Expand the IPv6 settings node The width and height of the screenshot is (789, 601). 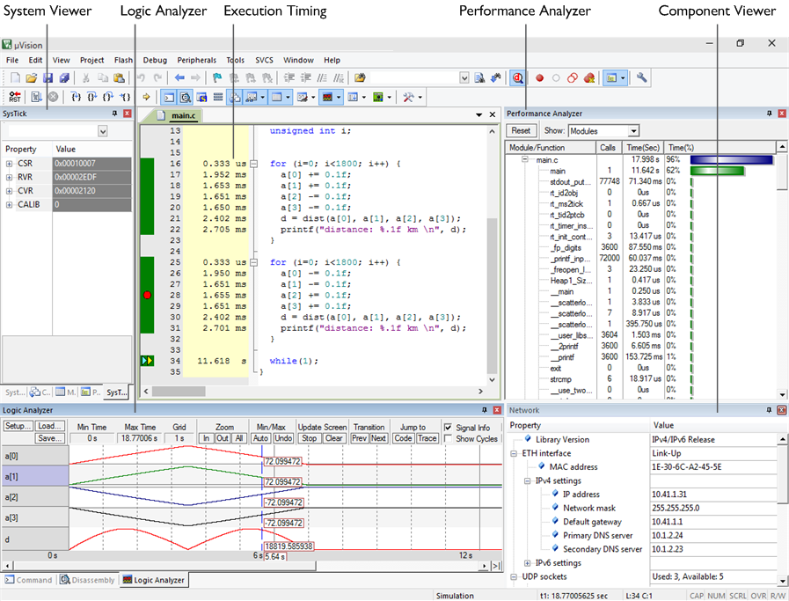527,563
